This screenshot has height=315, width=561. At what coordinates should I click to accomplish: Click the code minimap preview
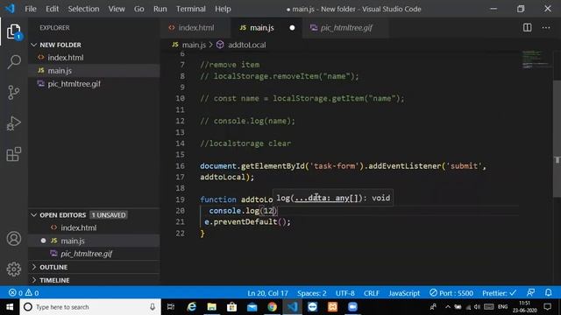[536, 60]
